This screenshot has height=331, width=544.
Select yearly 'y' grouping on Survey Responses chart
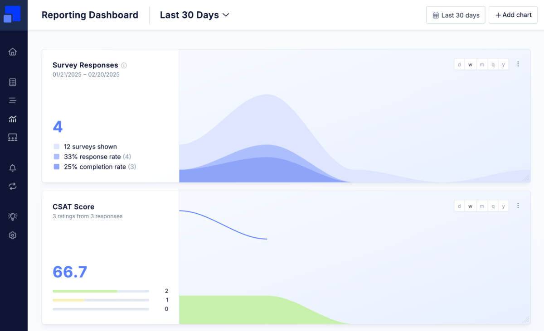pyautogui.click(x=504, y=64)
